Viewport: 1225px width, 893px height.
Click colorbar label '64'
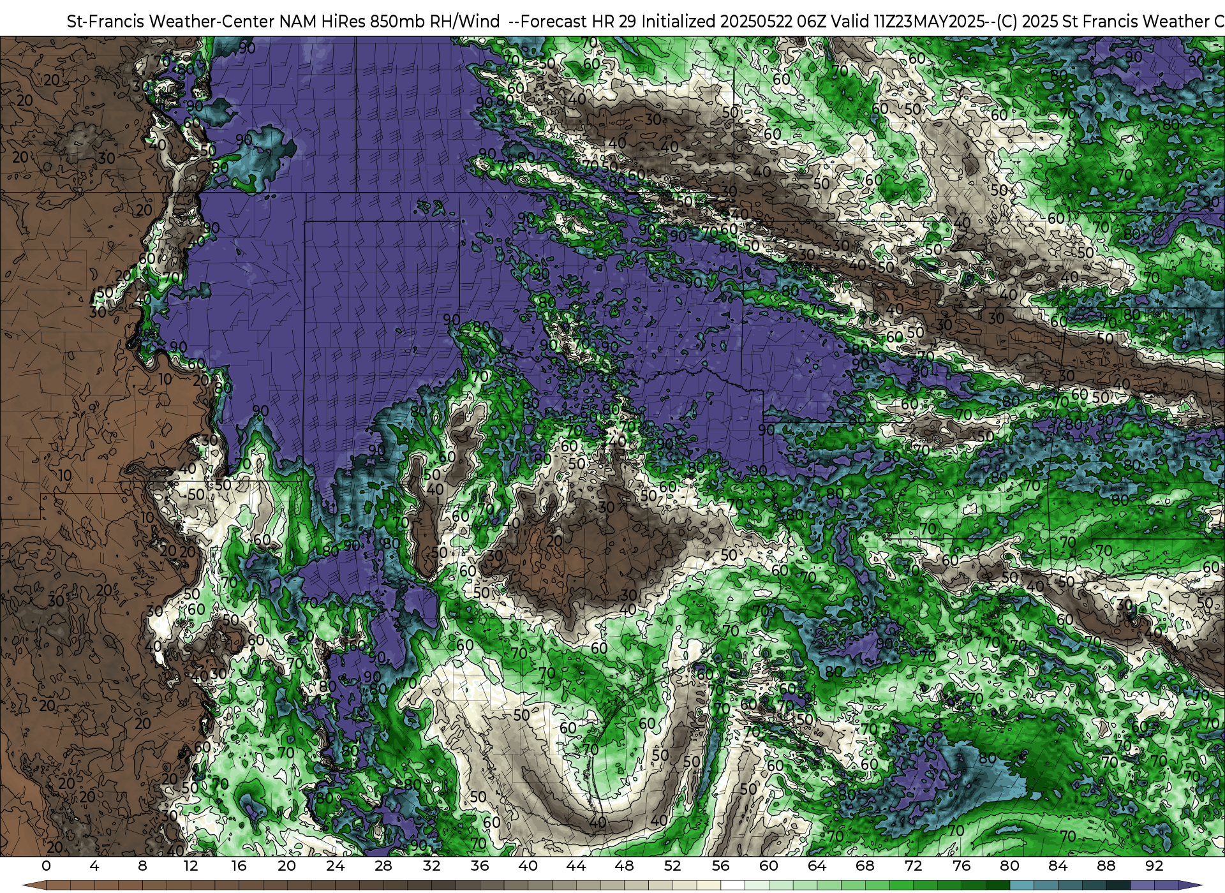pos(817,866)
